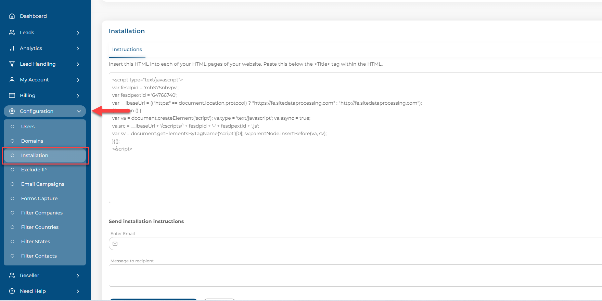Viewport: 602px width, 301px height.
Task: Click the Need Help label
Action: pyautogui.click(x=33, y=291)
